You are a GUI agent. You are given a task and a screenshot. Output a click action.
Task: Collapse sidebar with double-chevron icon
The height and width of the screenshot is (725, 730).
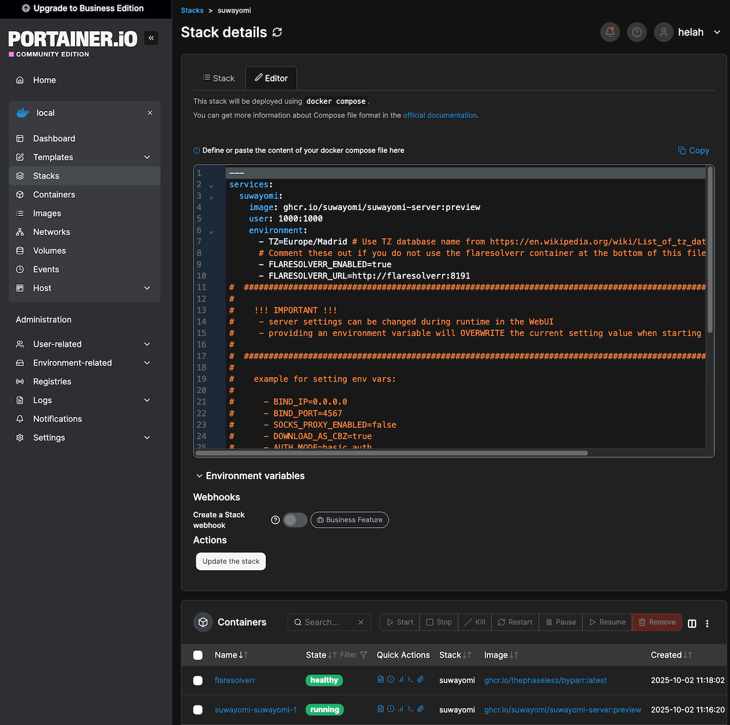151,38
